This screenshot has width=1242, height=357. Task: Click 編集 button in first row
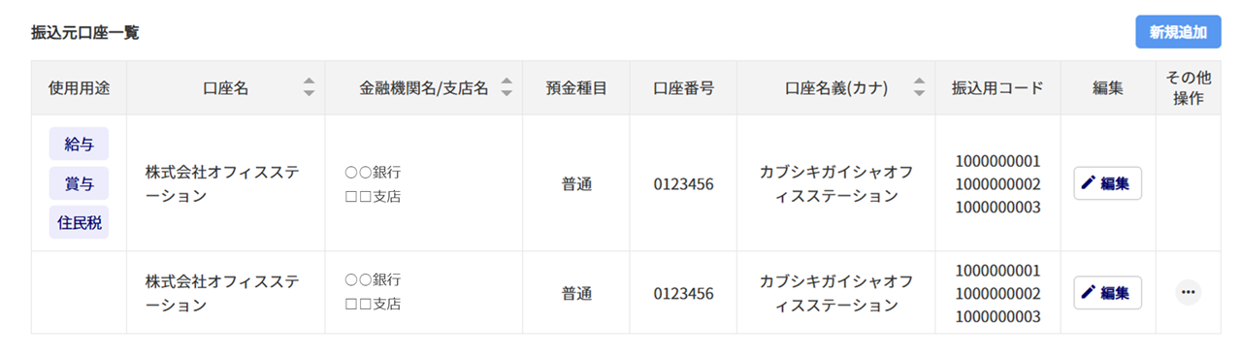pos(1107,183)
